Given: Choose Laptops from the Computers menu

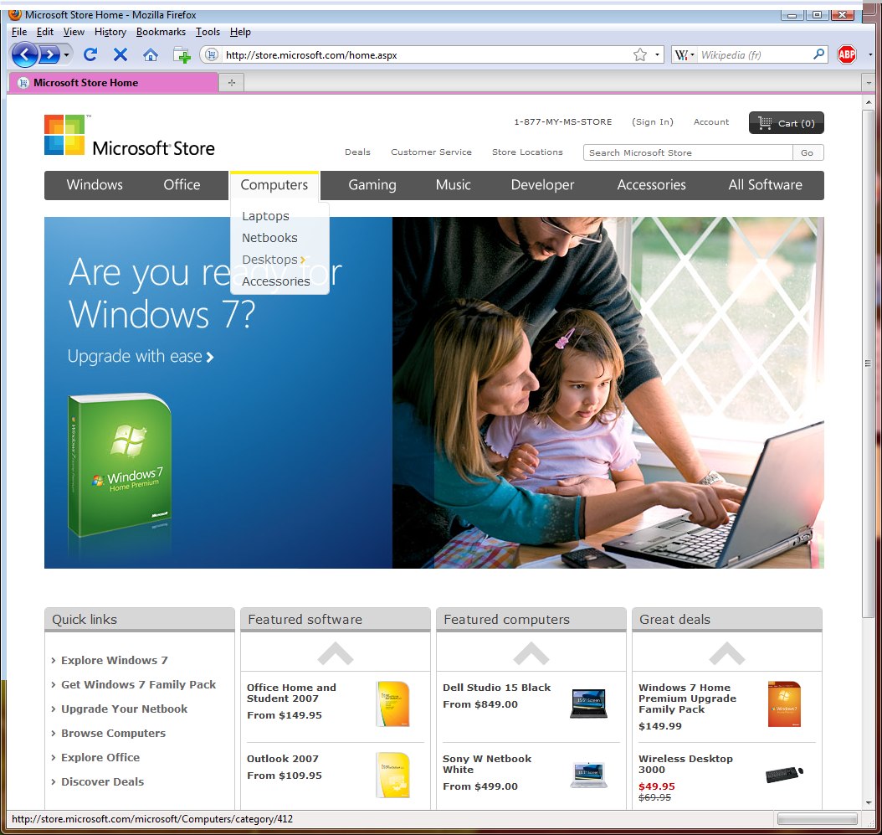Looking at the screenshot, I should pyautogui.click(x=265, y=216).
